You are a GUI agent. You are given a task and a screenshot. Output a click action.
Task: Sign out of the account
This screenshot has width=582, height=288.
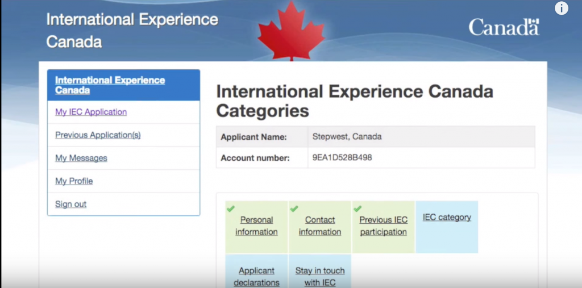coord(71,204)
